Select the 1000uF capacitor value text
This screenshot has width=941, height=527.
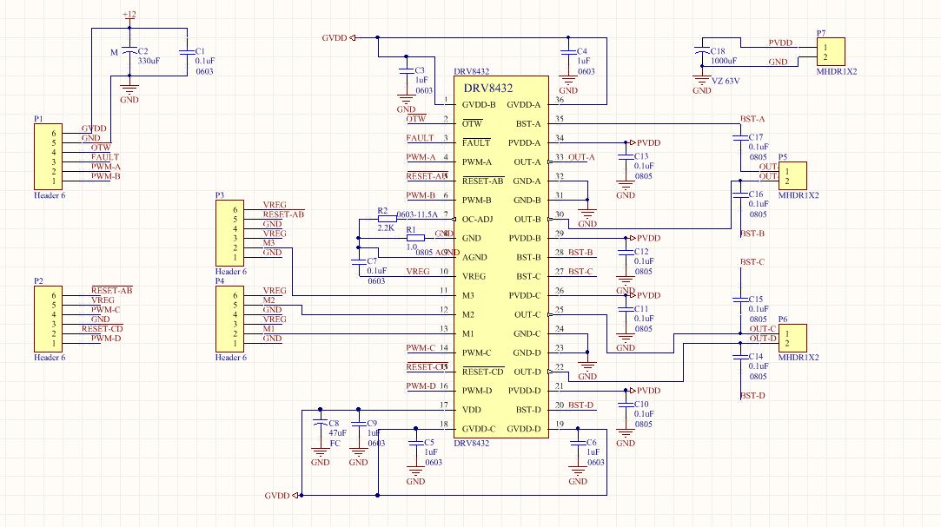point(724,61)
